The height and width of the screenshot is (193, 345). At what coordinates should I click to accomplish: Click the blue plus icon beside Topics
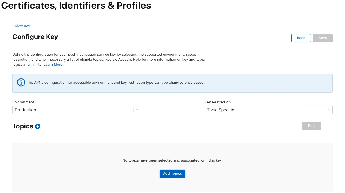pyautogui.click(x=38, y=126)
